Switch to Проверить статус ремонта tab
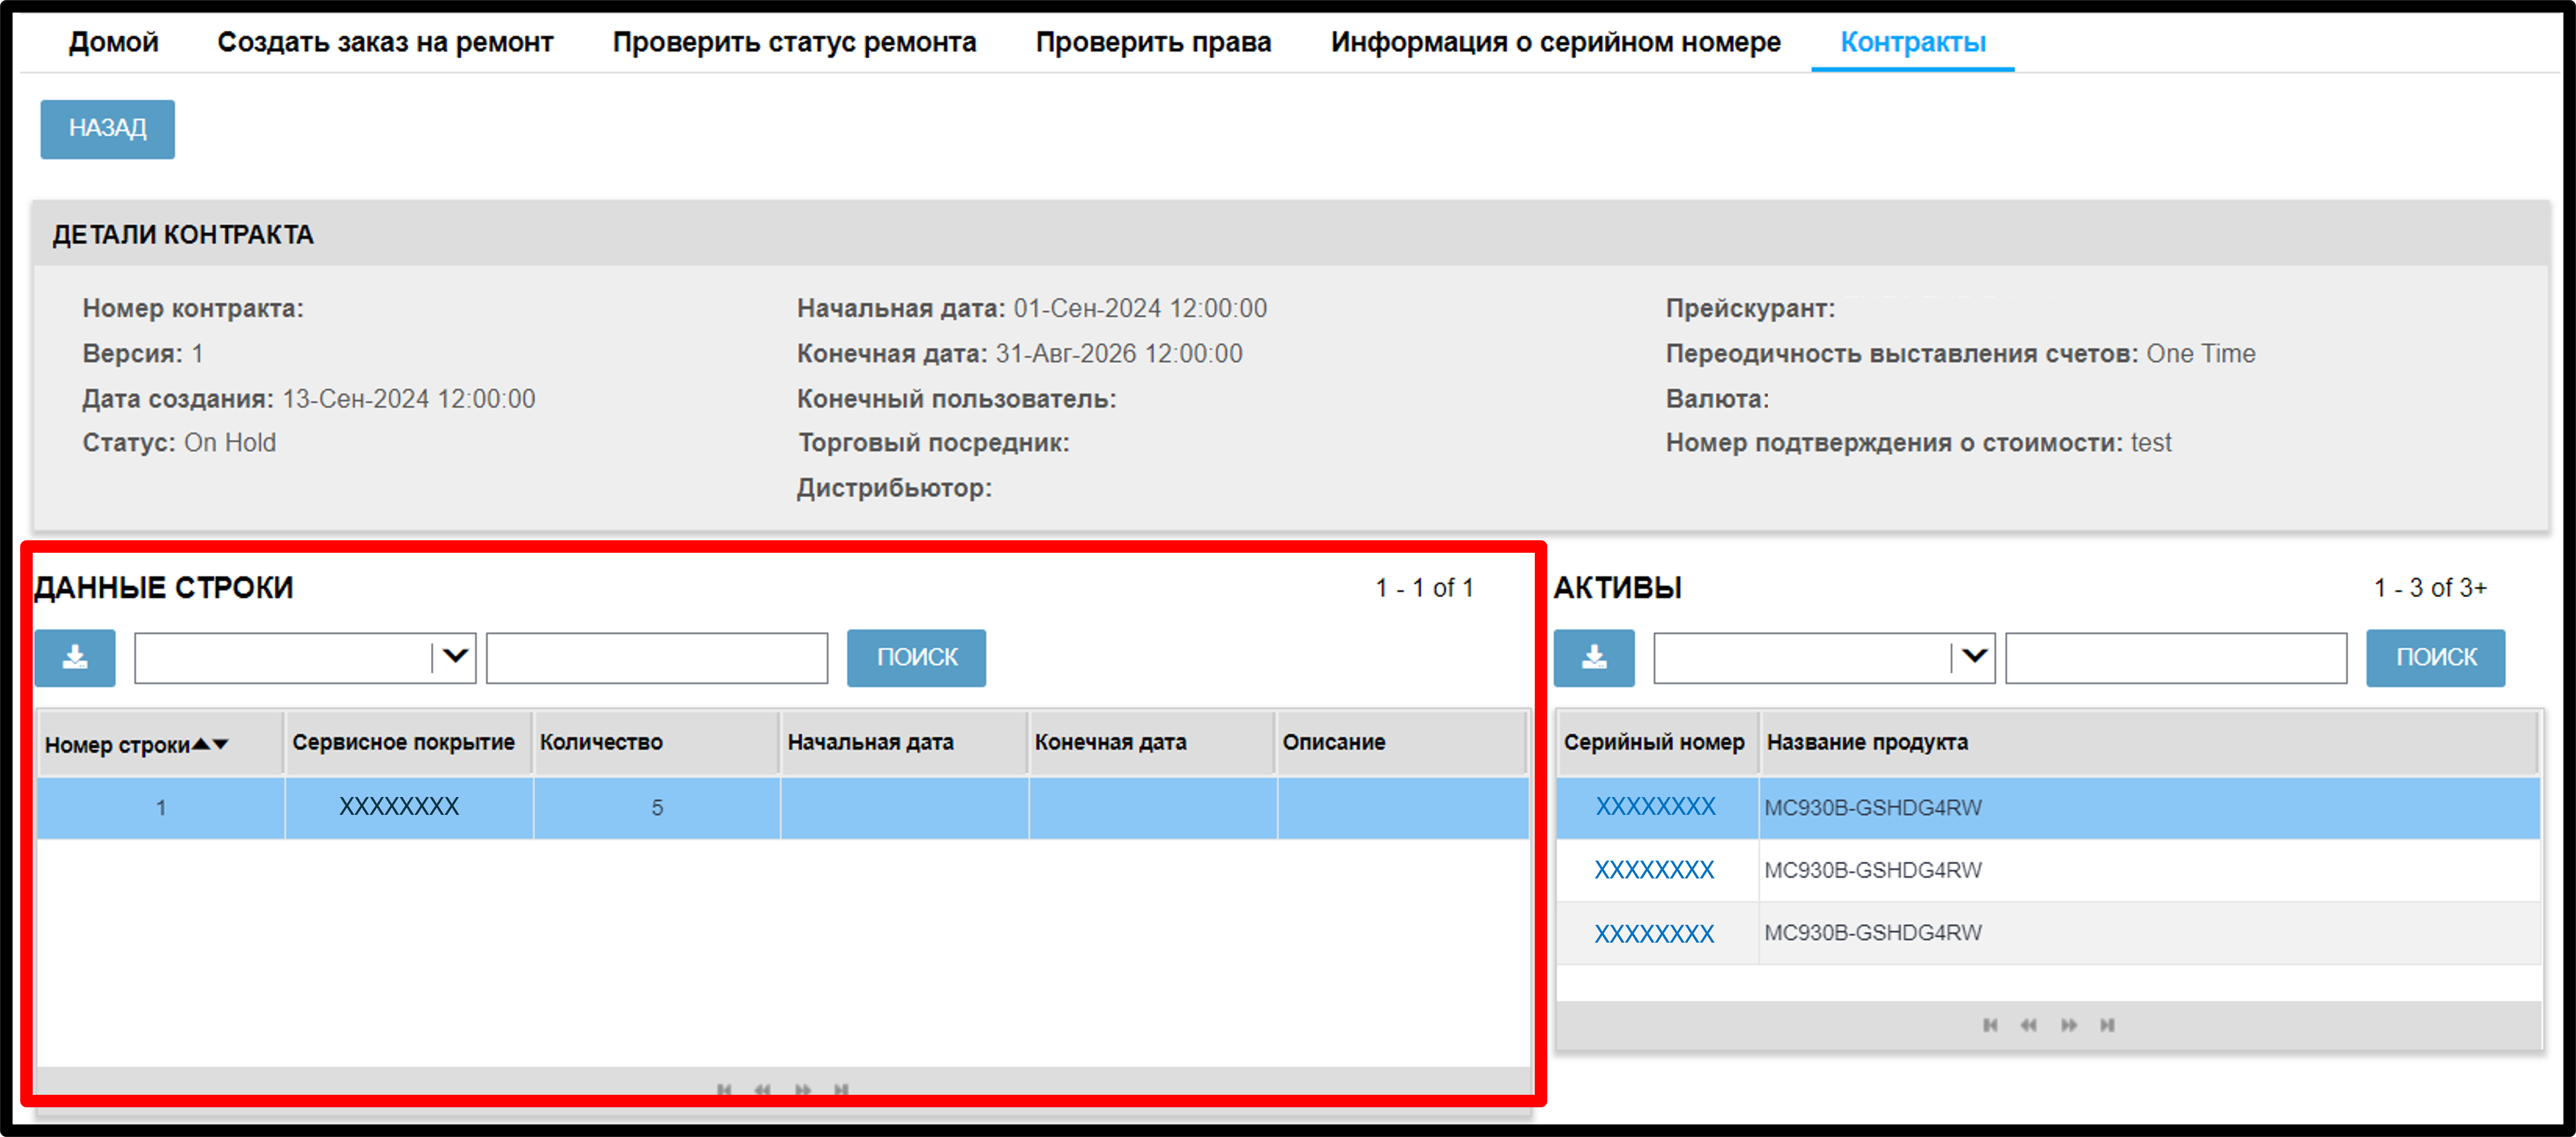The image size is (2576, 1137). click(x=794, y=42)
